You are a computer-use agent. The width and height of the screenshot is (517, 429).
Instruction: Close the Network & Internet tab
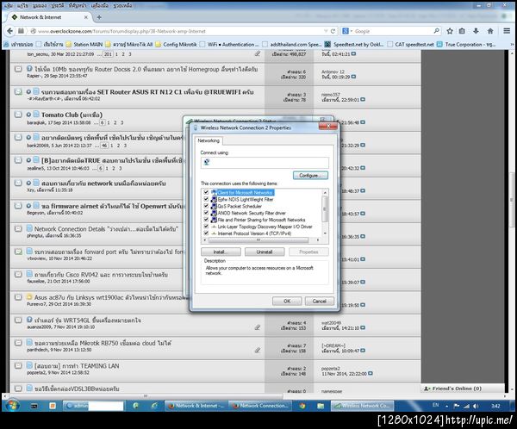click(86, 17)
